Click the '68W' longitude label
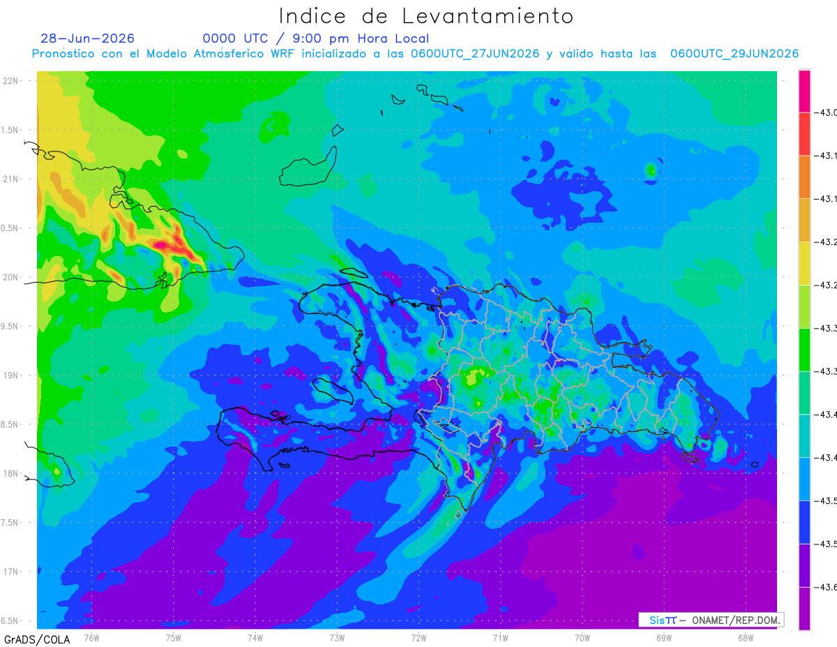 746,637
